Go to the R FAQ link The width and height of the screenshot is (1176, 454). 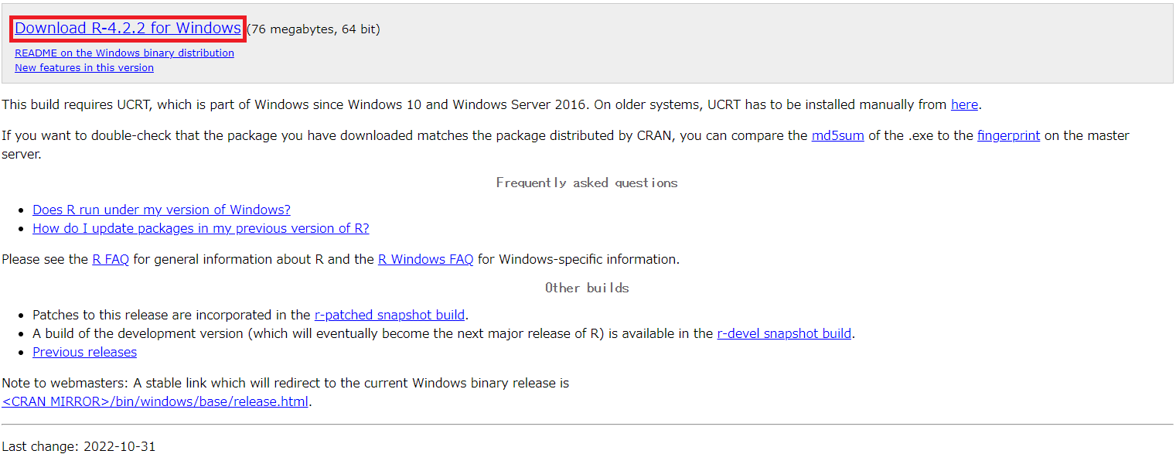click(x=111, y=259)
